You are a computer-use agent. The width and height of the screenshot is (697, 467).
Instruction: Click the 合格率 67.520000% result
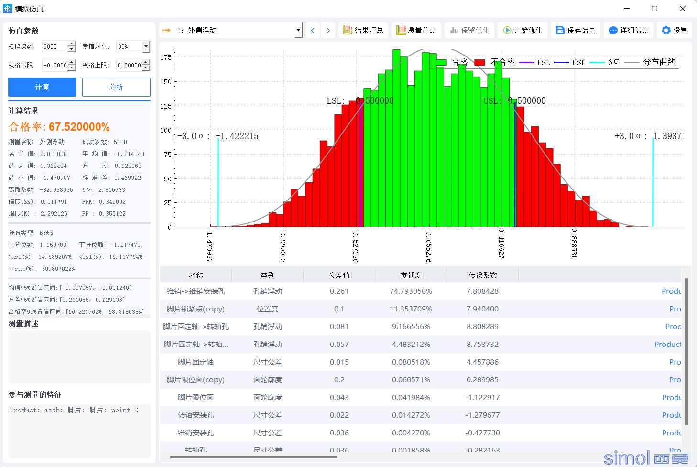59,127
